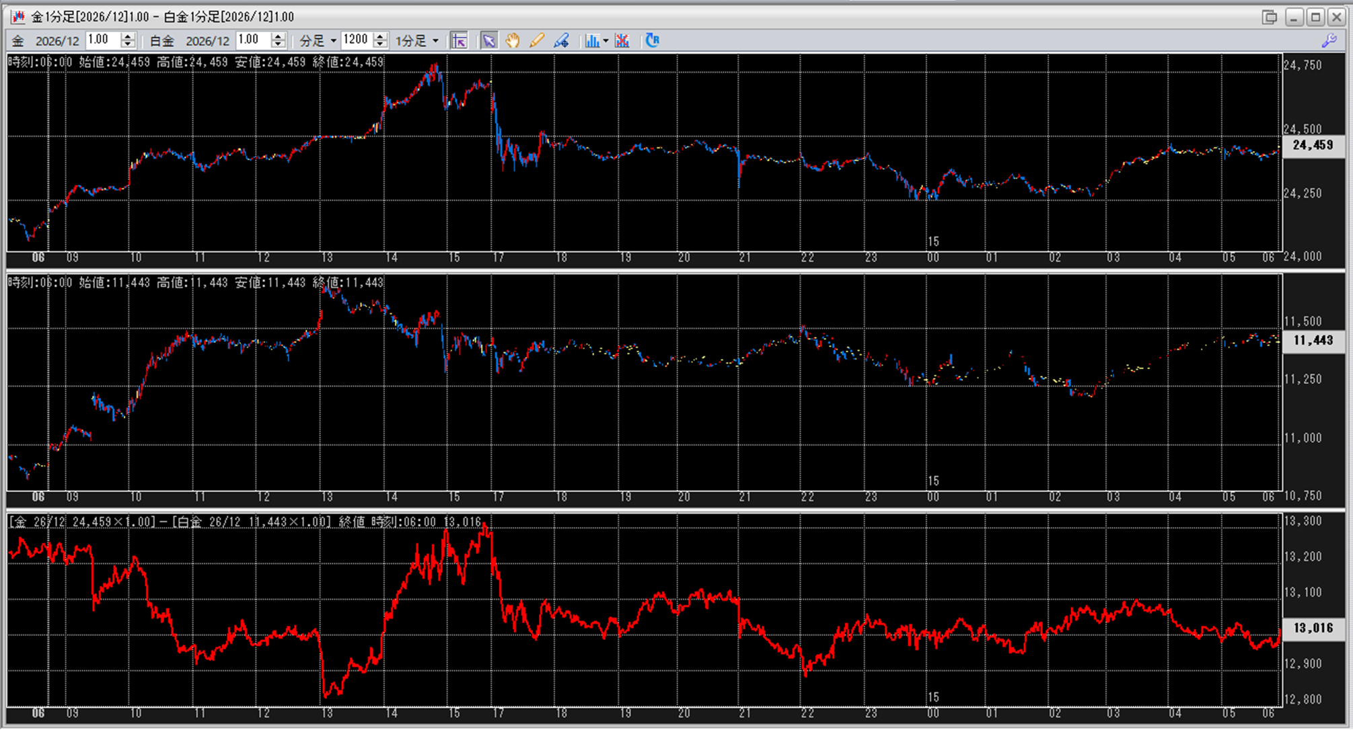Increase the platinum multiplier spinner value
The width and height of the screenshot is (1353, 730).
pos(278,36)
